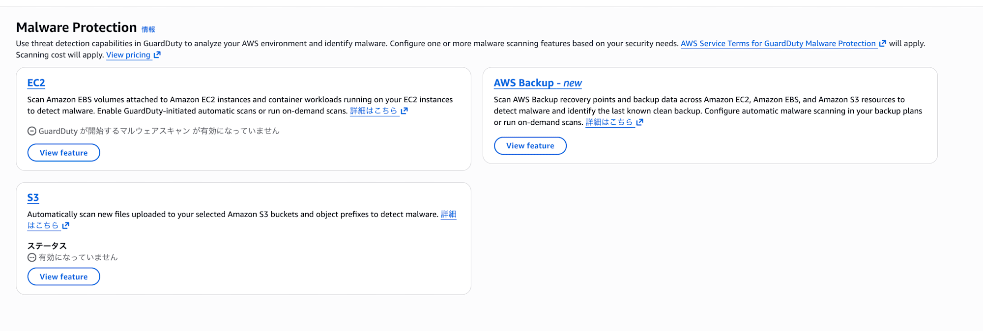Open the View pricing link

[x=128, y=55]
